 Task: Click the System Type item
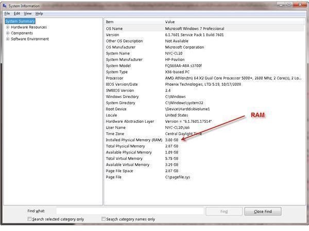(x=117, y=72)
